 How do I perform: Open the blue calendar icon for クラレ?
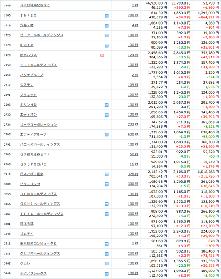coord(107,264)
